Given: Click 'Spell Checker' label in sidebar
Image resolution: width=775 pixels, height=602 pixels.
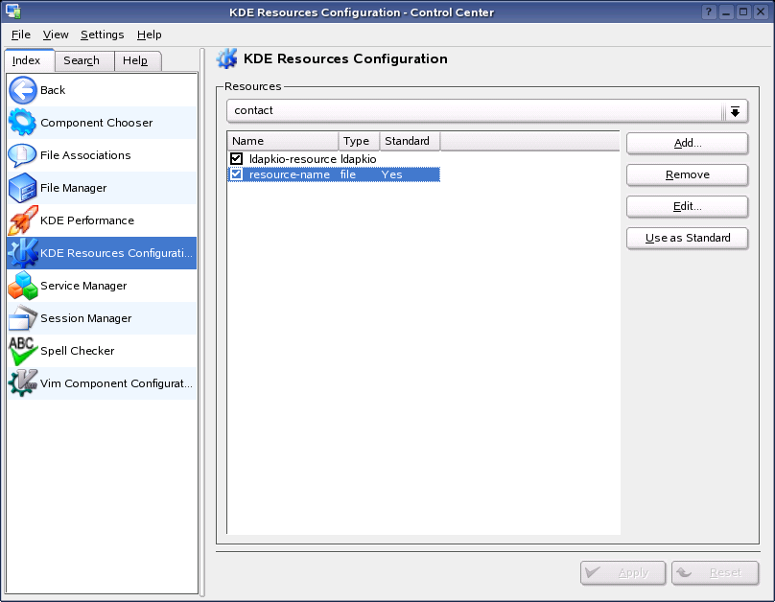Looking at the screenshot, I should click(78, 351).
